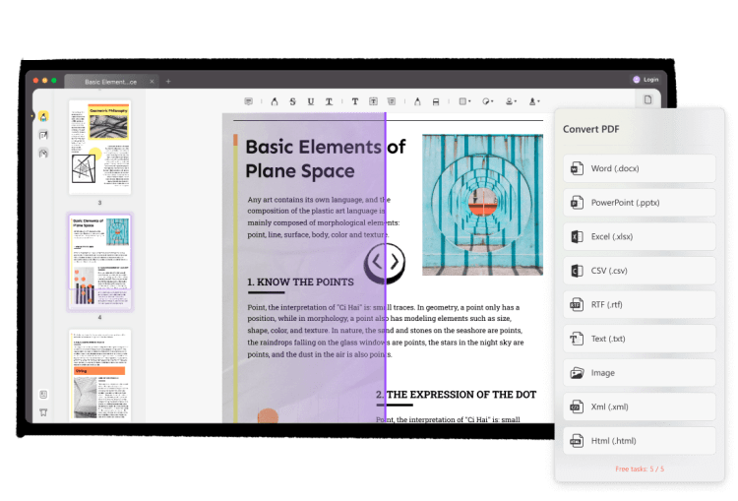
Task: Select the squiggly underline tool
Action: [x=329, y=101]
